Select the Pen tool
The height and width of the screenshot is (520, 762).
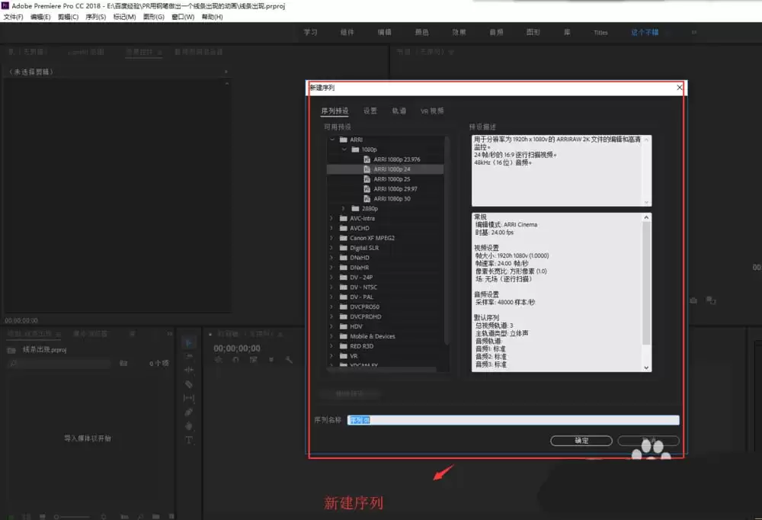pyautogui.click(x=189, y=412)
